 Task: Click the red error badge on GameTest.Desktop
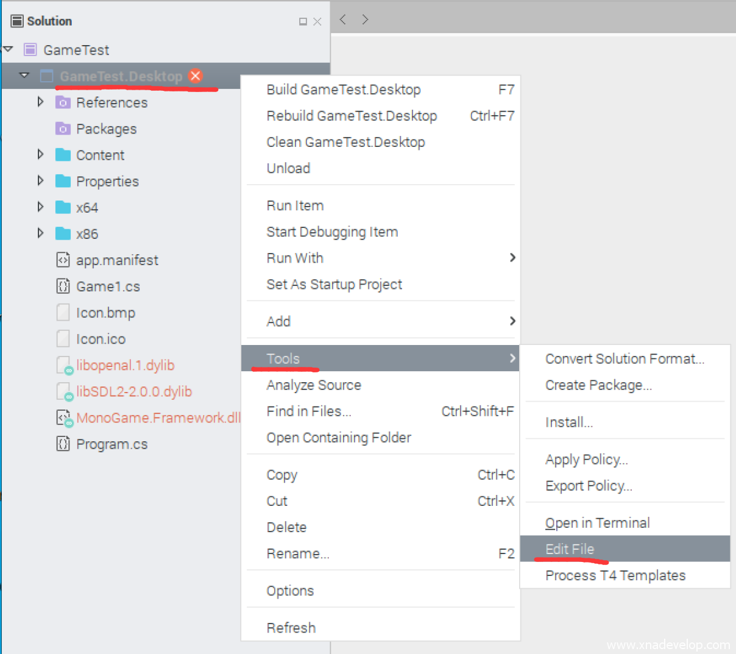click(x=196, y=76)
